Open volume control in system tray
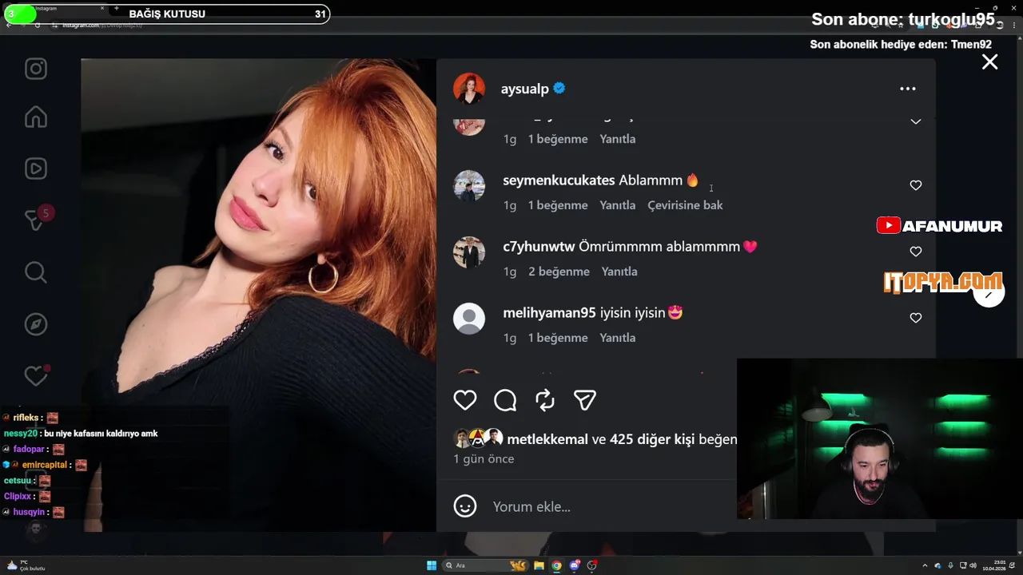The width and height of the screenshot is (1023, 575). coord(973,565)
